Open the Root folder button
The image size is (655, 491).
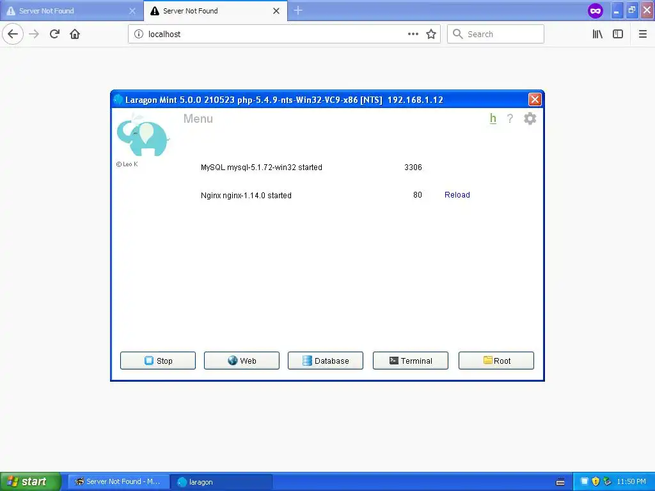[x=496, y=361]
